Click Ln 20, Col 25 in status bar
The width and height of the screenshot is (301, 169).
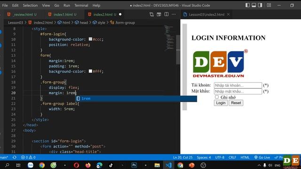183,157
